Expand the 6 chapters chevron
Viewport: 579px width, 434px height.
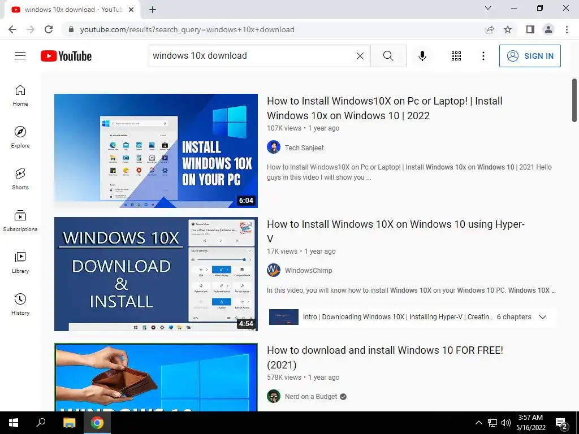(542, 317)
